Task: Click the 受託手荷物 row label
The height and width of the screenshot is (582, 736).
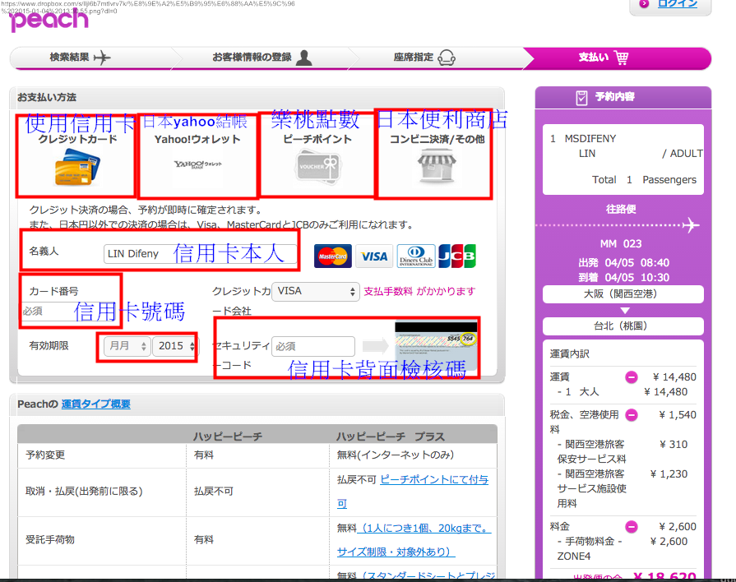Action: [50, 540]
